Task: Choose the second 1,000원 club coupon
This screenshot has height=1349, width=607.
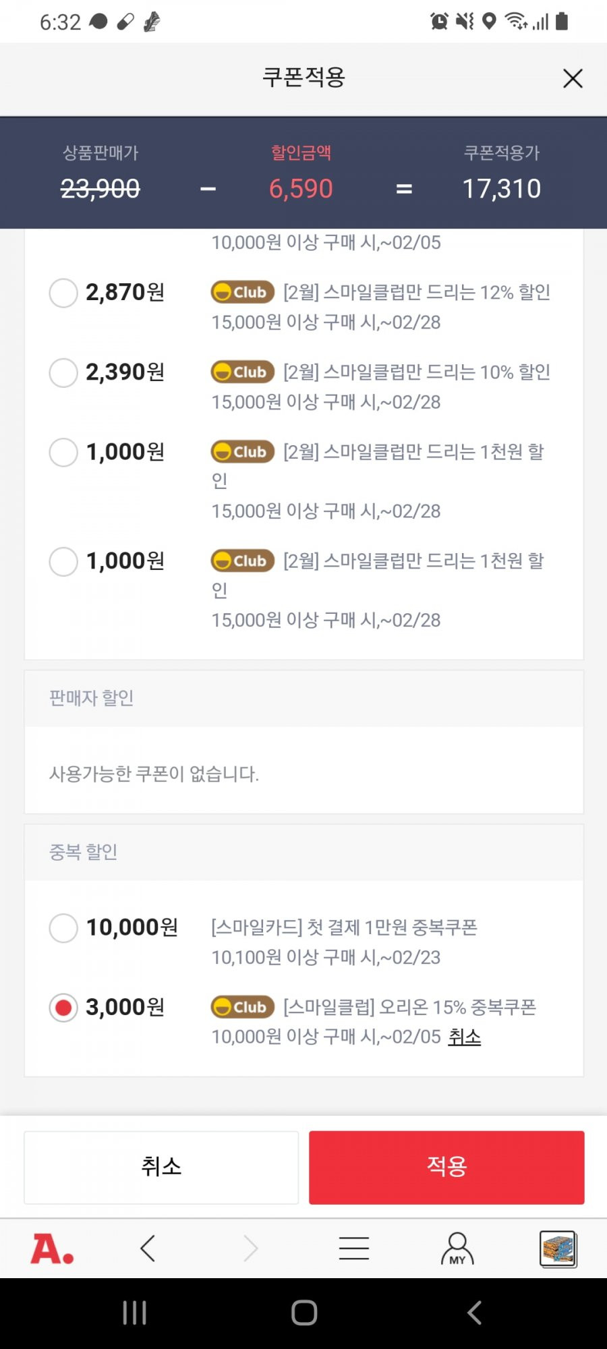Action: point(63,561)
